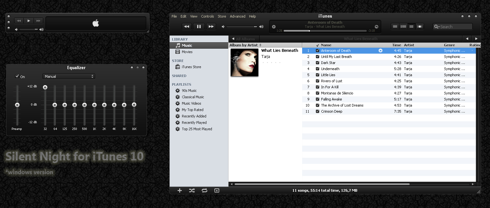Open the Help menu
Viewport: 490px width, 208px height.
coord(253,16)
